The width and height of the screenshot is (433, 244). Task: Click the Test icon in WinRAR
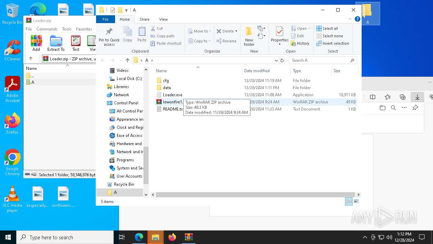(x=76, y=43)
